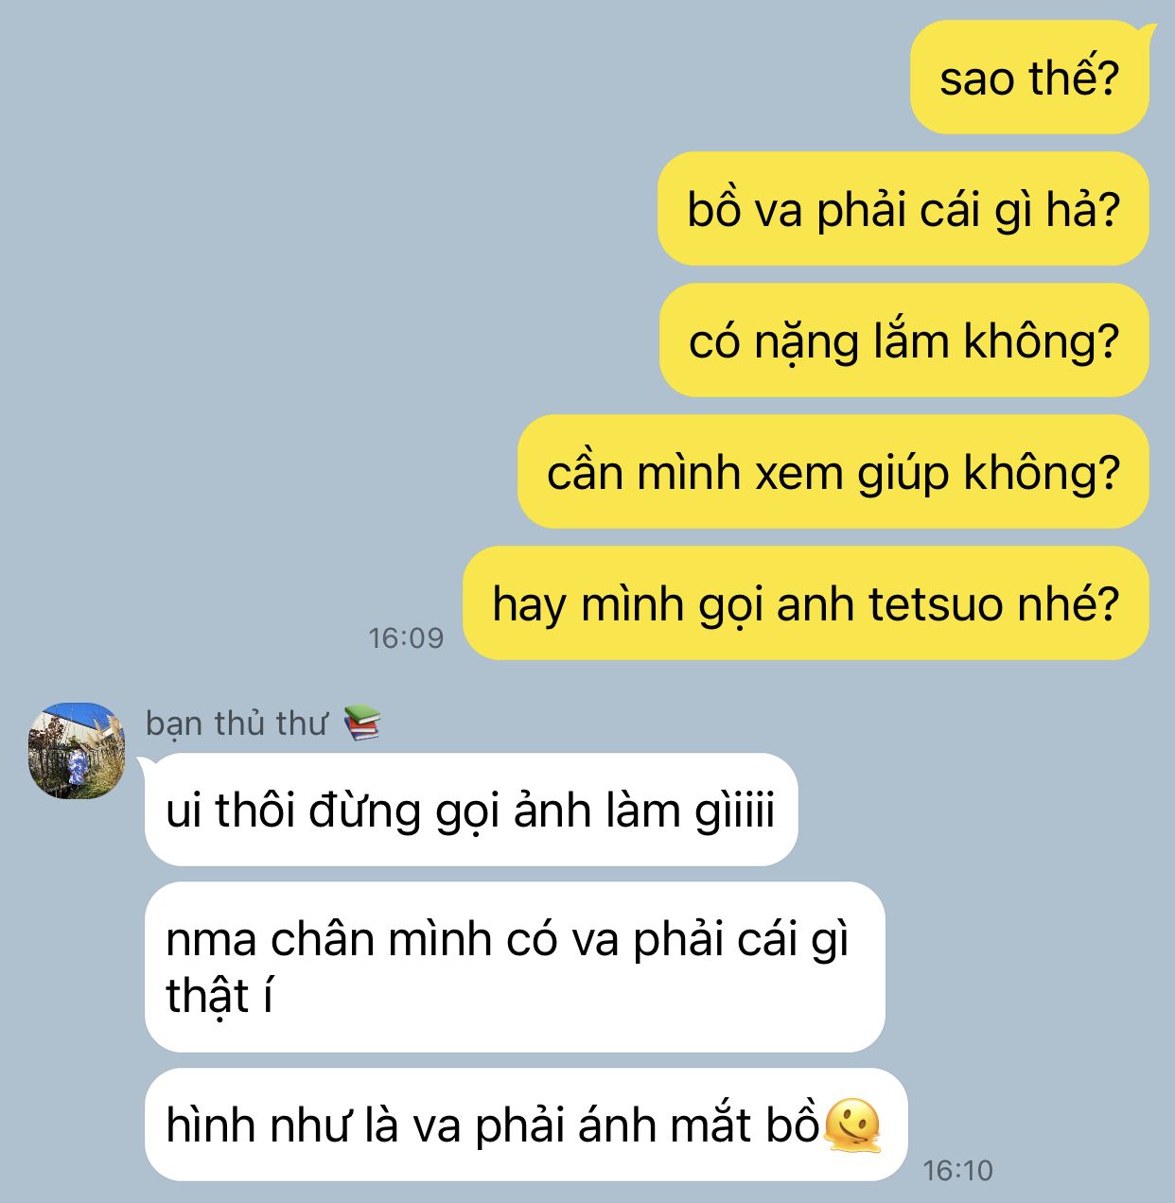Viewport: 1175px width, 1203px height.
Task: Tap the word "không?" in the "có nặng lắm" bubble
Action: [1042, 341]
